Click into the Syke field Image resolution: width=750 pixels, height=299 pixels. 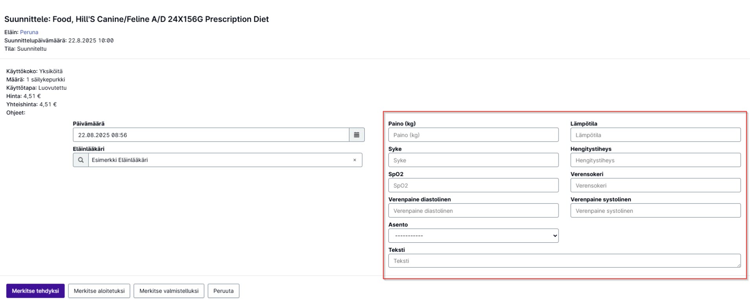click(x=473, y=160)
